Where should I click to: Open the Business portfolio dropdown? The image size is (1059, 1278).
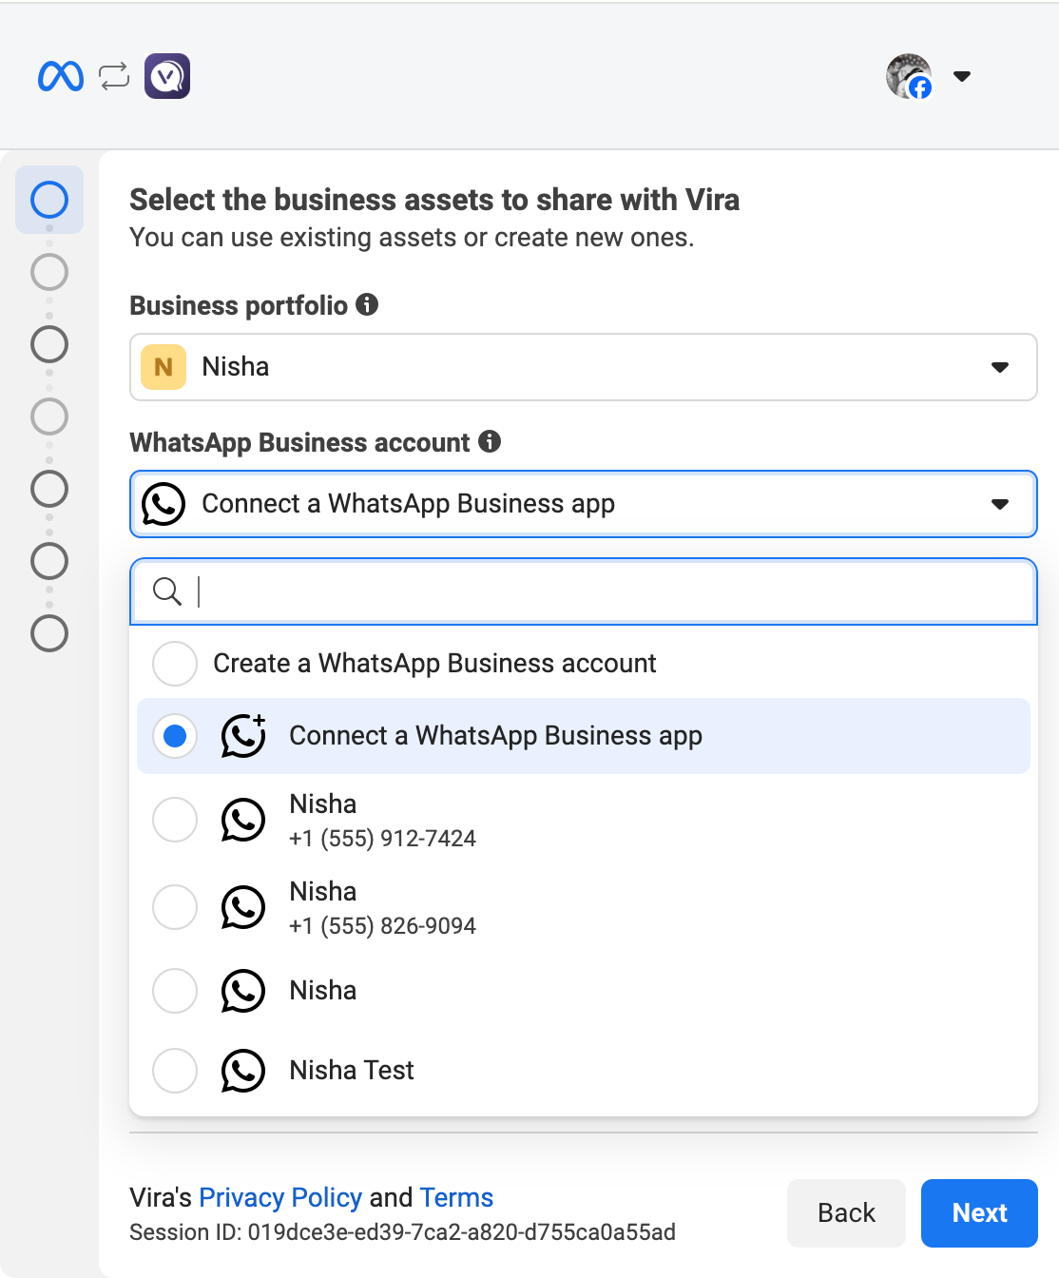(x=583, y=367)
